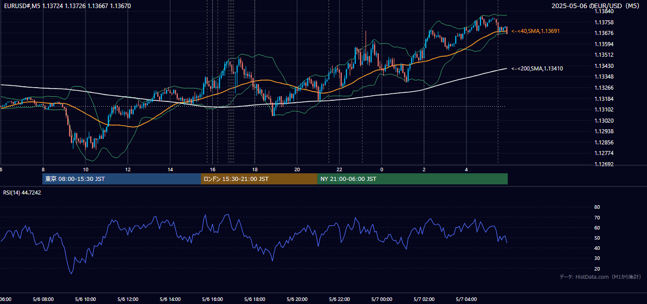The width and height of the screenshot is (647, 304).
Task: Click the EURUSD#,M5 chart title
Action: click(x=67, y=6)
